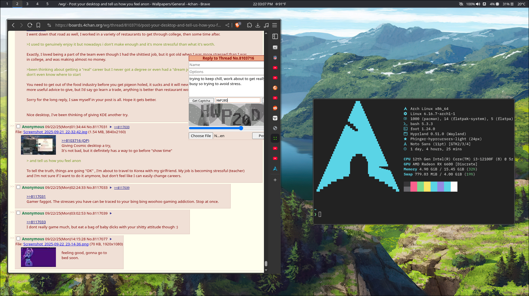Expand post menu arrow for No.8117033
Screen dimensions: 529x296
[x=111, y=187]
